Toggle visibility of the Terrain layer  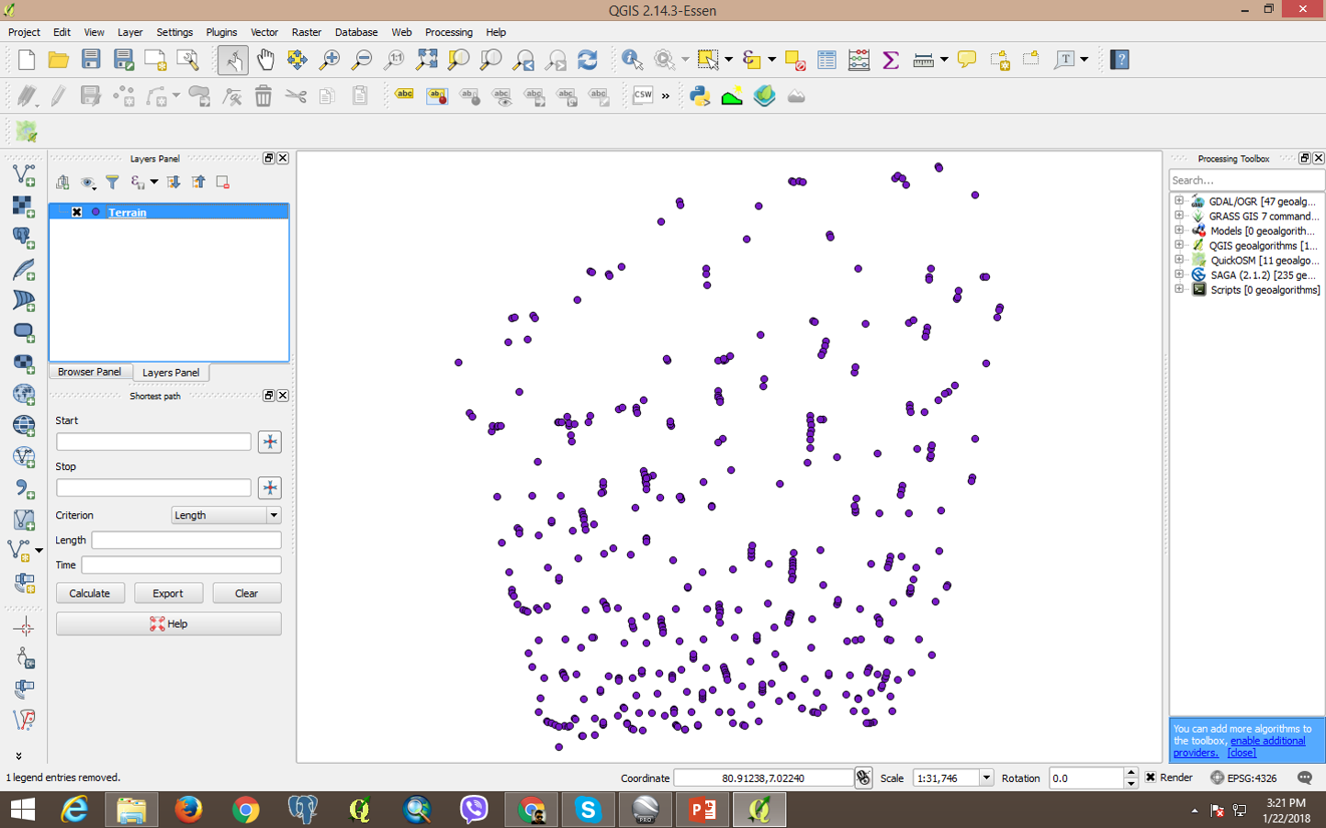tap(76, 212)
